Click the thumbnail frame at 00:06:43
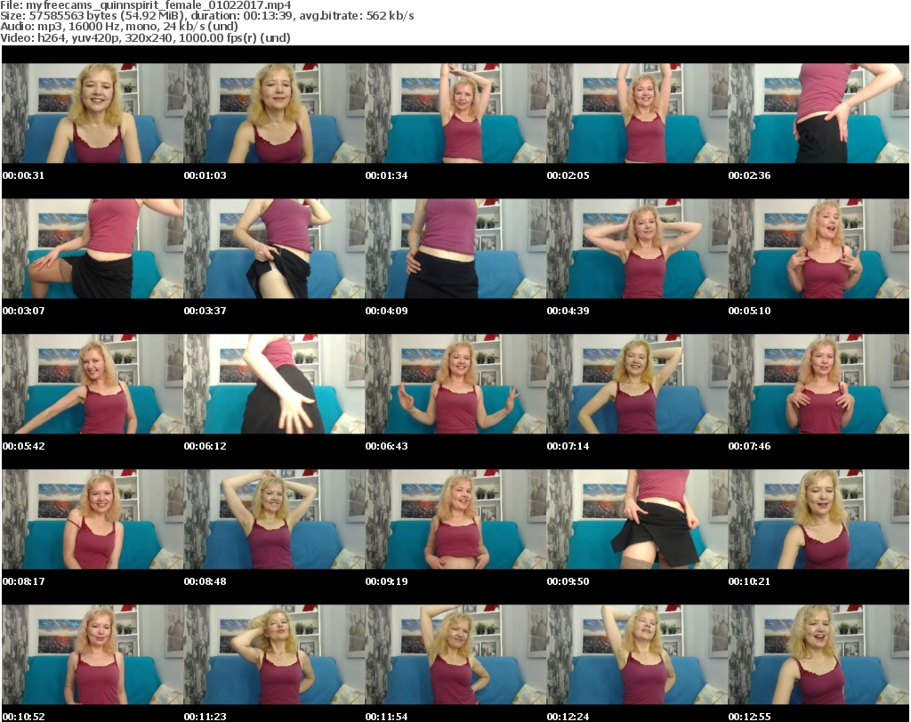 pyautogui.click(x=455, y=385)
